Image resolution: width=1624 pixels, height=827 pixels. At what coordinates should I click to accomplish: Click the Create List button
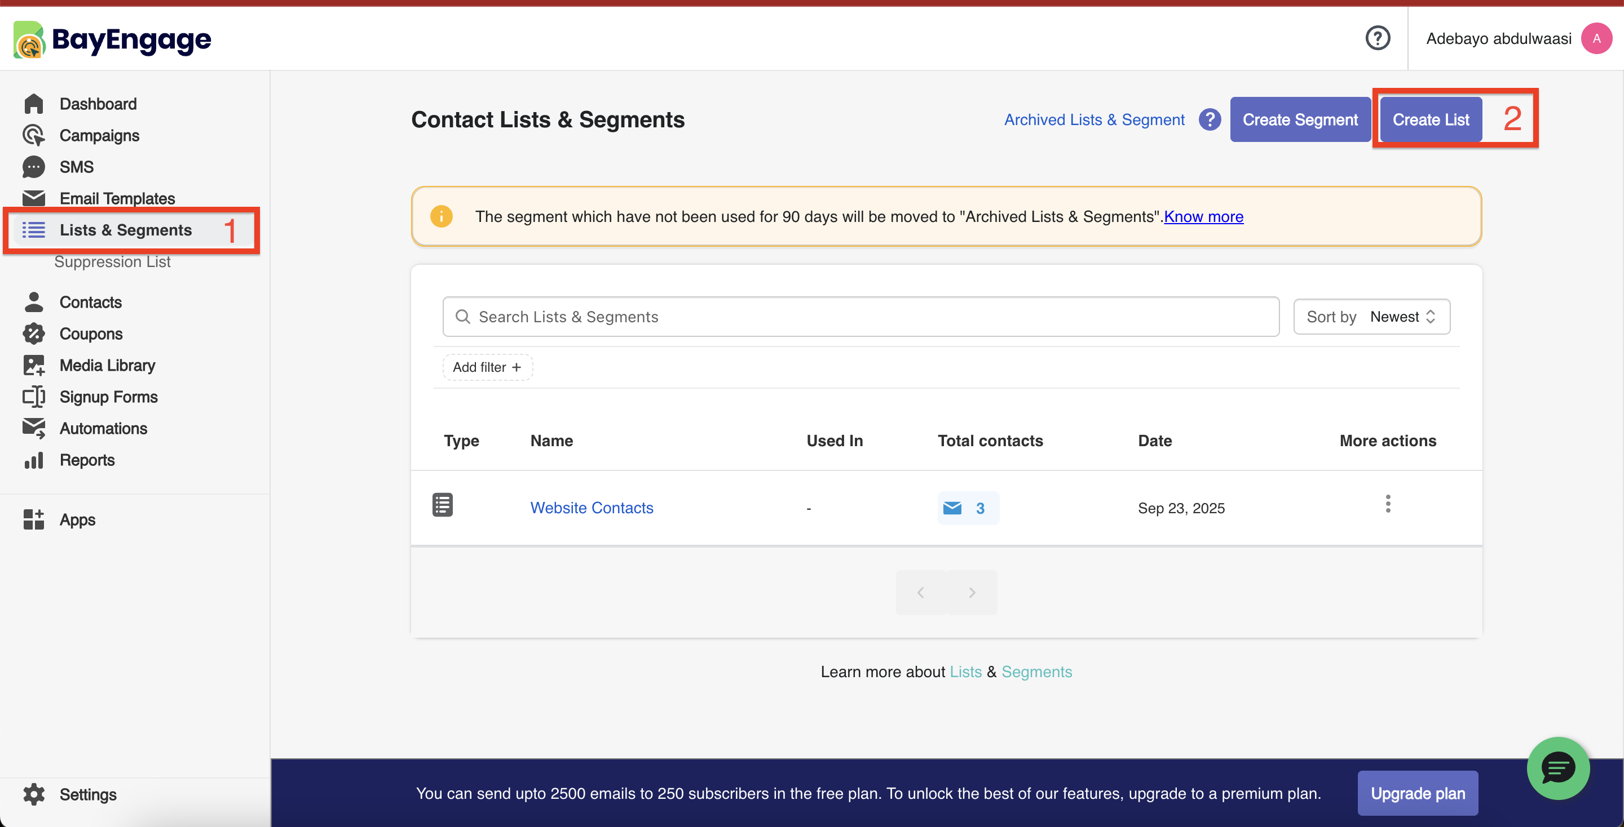click(1431, 119)
